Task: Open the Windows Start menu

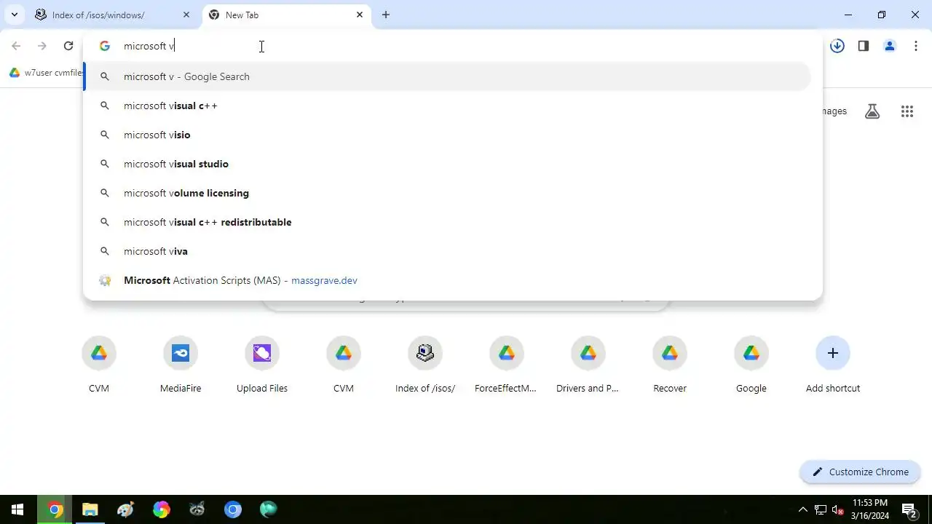Action: click(17, 509)
